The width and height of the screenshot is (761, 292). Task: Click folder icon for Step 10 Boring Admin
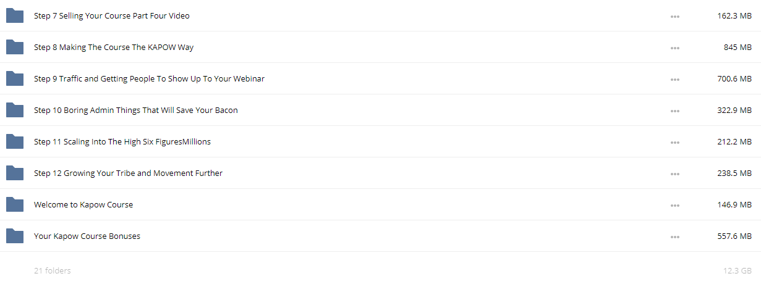[x=15, y=110]
